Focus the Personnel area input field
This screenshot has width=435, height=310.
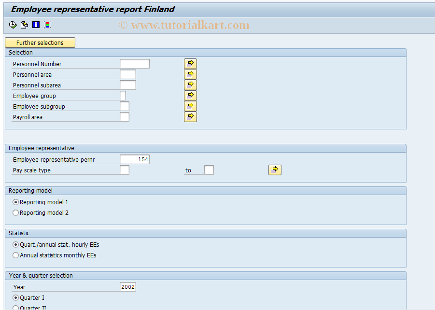(x=128, y=74)
